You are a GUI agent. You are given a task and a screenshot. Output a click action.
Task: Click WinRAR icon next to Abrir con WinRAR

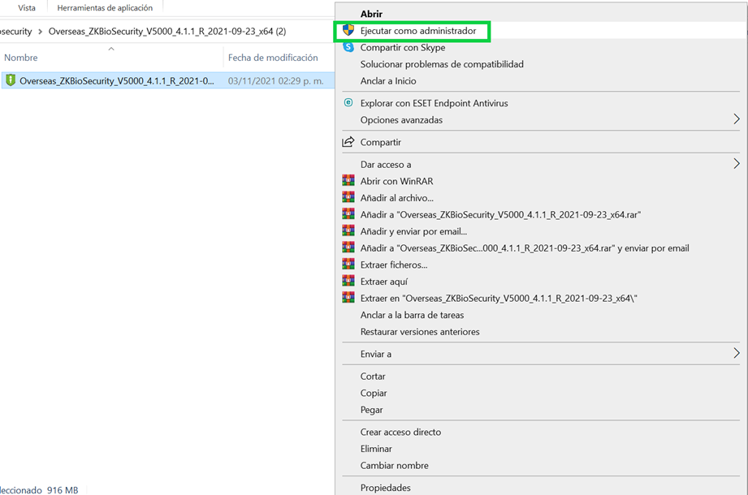348,181
